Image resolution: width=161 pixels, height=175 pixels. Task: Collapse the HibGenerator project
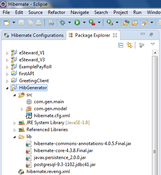click(7, 88)
